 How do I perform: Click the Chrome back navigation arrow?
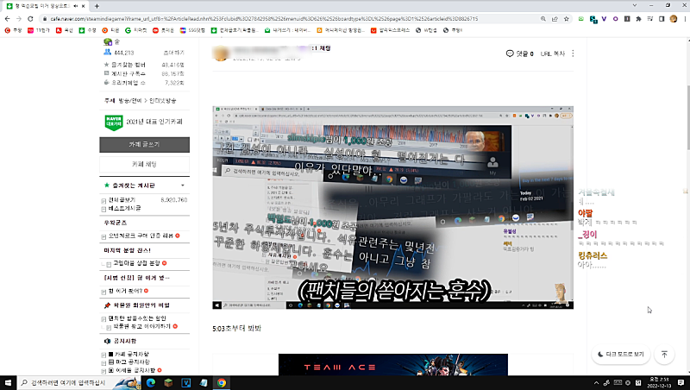[x=10, y=18]
